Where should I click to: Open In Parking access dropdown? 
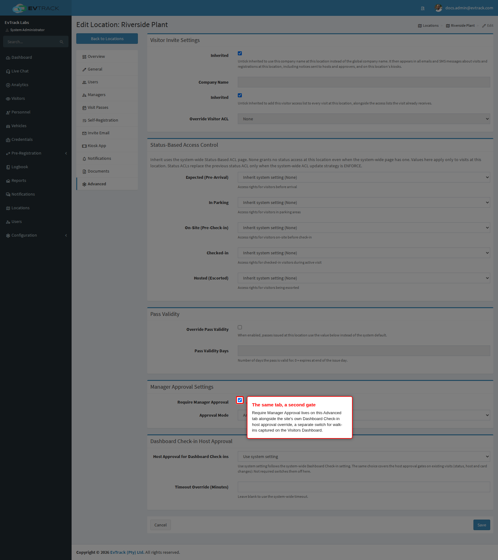[364, 202]
